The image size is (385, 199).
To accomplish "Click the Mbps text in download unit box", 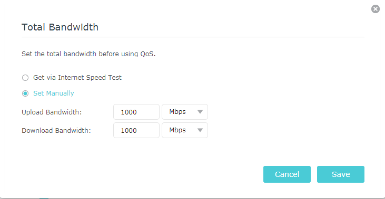I will (177, 130).
